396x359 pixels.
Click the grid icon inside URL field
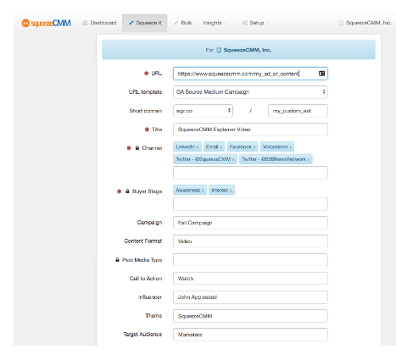322,74
